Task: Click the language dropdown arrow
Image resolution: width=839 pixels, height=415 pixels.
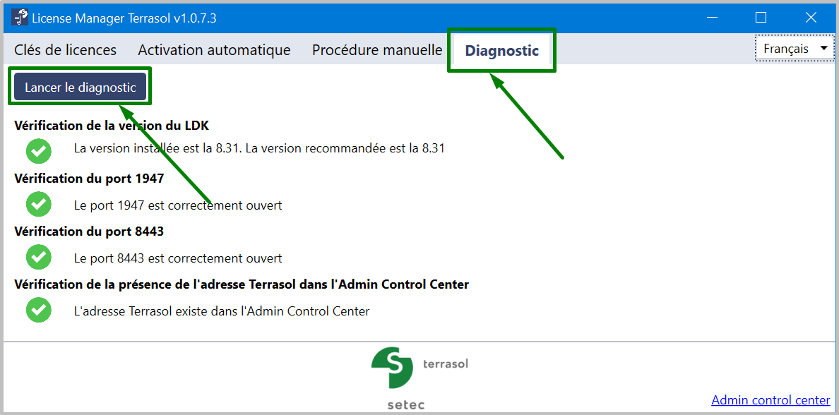Action: click(x=823, y=49)
